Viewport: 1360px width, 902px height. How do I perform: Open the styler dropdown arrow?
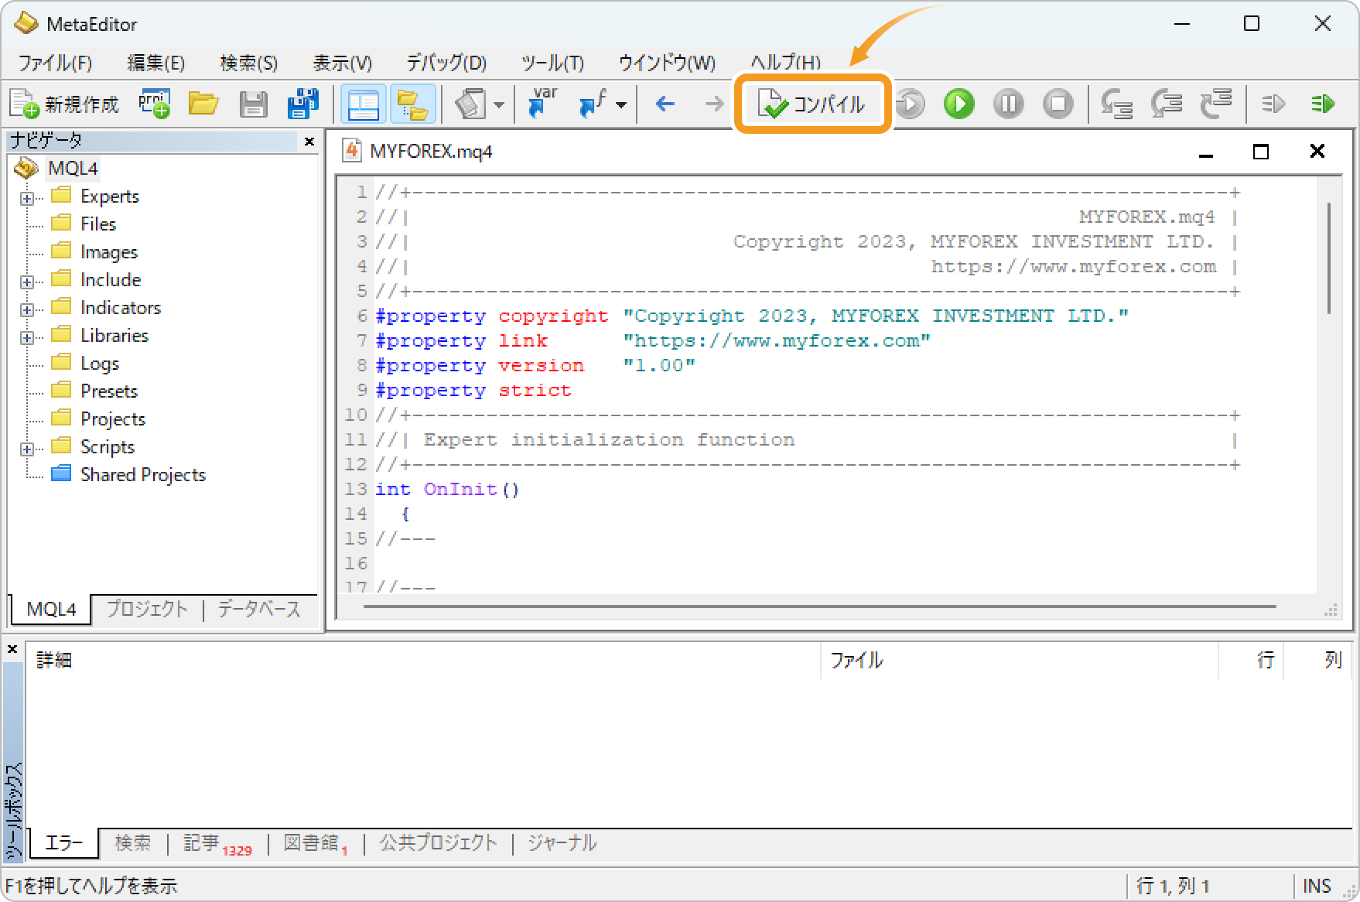[499, 104]
